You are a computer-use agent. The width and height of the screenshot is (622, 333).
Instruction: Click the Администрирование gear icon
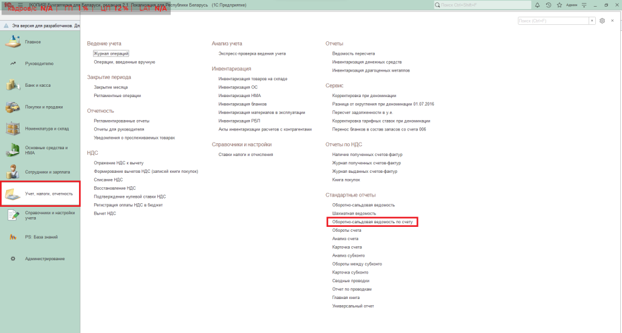click(13, 259)
